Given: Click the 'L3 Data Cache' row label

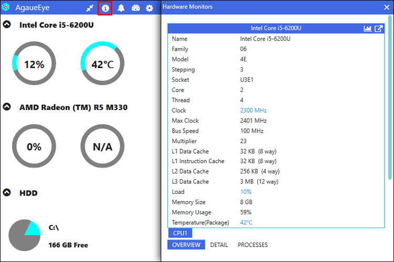Looking at the screenshot, I should click(x=190, y=181).
